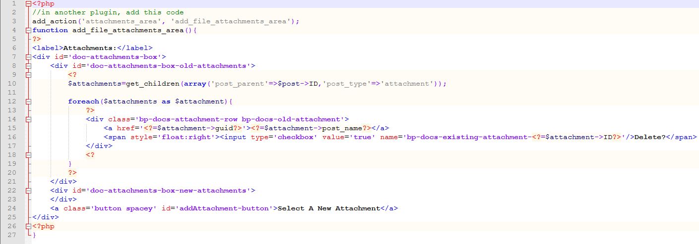Click the closing brace on line 27
Screen dimensions: 699x244
[34, 235]
